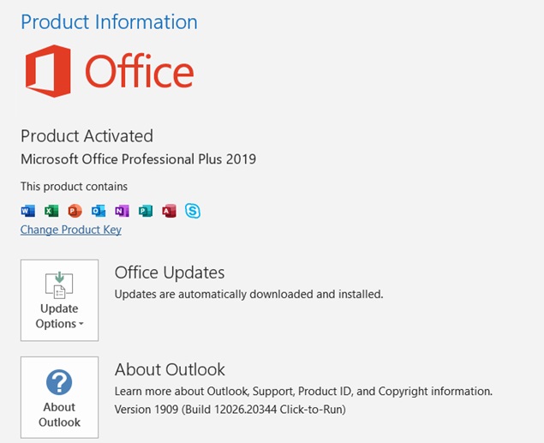This screenshot has height=443, width=544.
Task: Select the Microsoft Office Professional Plus 2019 text
Action: click(x=138, y=159)
